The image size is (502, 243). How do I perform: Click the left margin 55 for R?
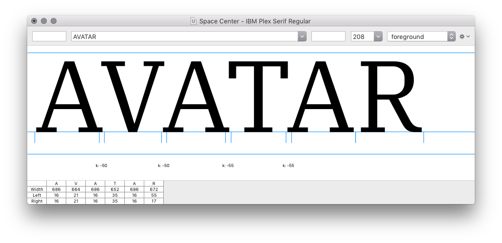click(154, 195)
